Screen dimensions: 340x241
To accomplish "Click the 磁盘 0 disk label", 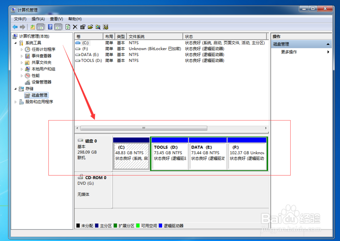I will 93,154.
